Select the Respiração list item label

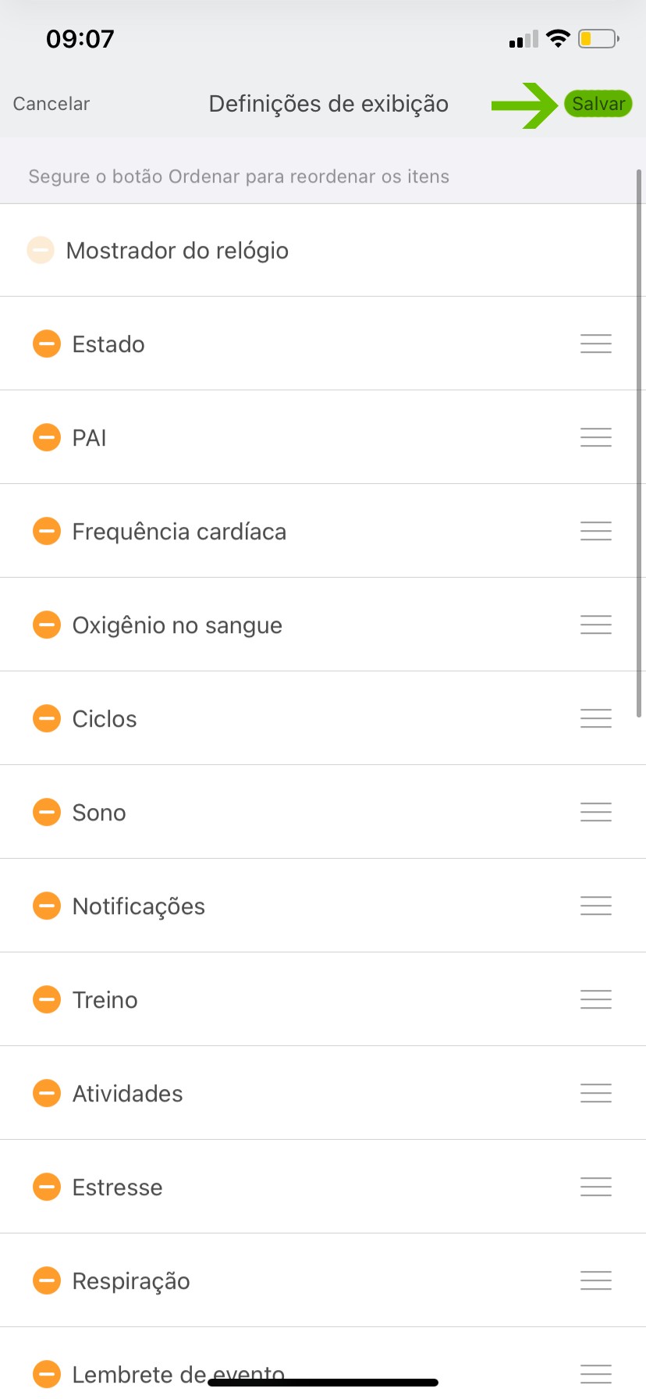tap(131, 1281)
